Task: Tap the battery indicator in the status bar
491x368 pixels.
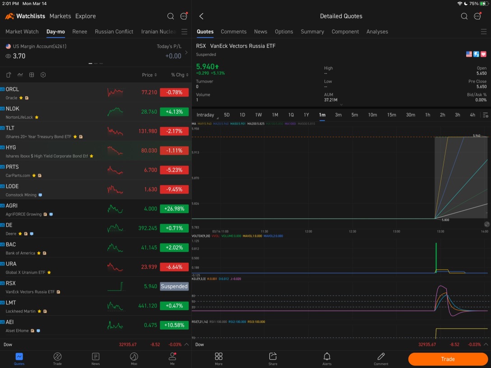Action: (484, 4)
